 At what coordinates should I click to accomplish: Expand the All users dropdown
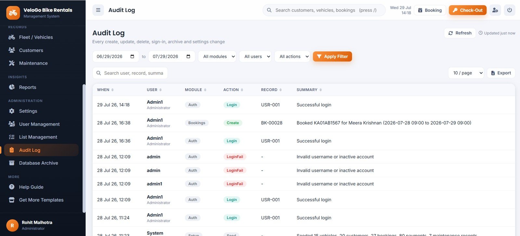click(x=255, y=57)
